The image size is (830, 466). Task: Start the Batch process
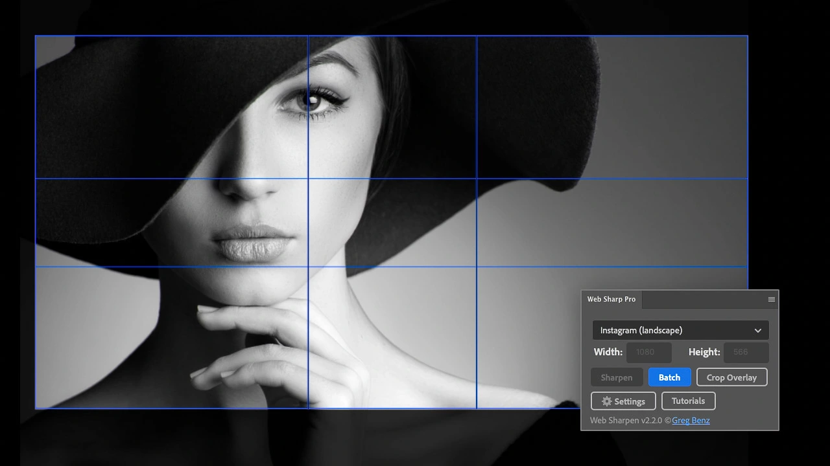pos(669,377)
